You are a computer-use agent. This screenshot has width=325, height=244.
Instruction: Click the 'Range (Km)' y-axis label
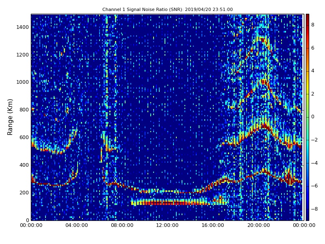(x=10, y=117)
